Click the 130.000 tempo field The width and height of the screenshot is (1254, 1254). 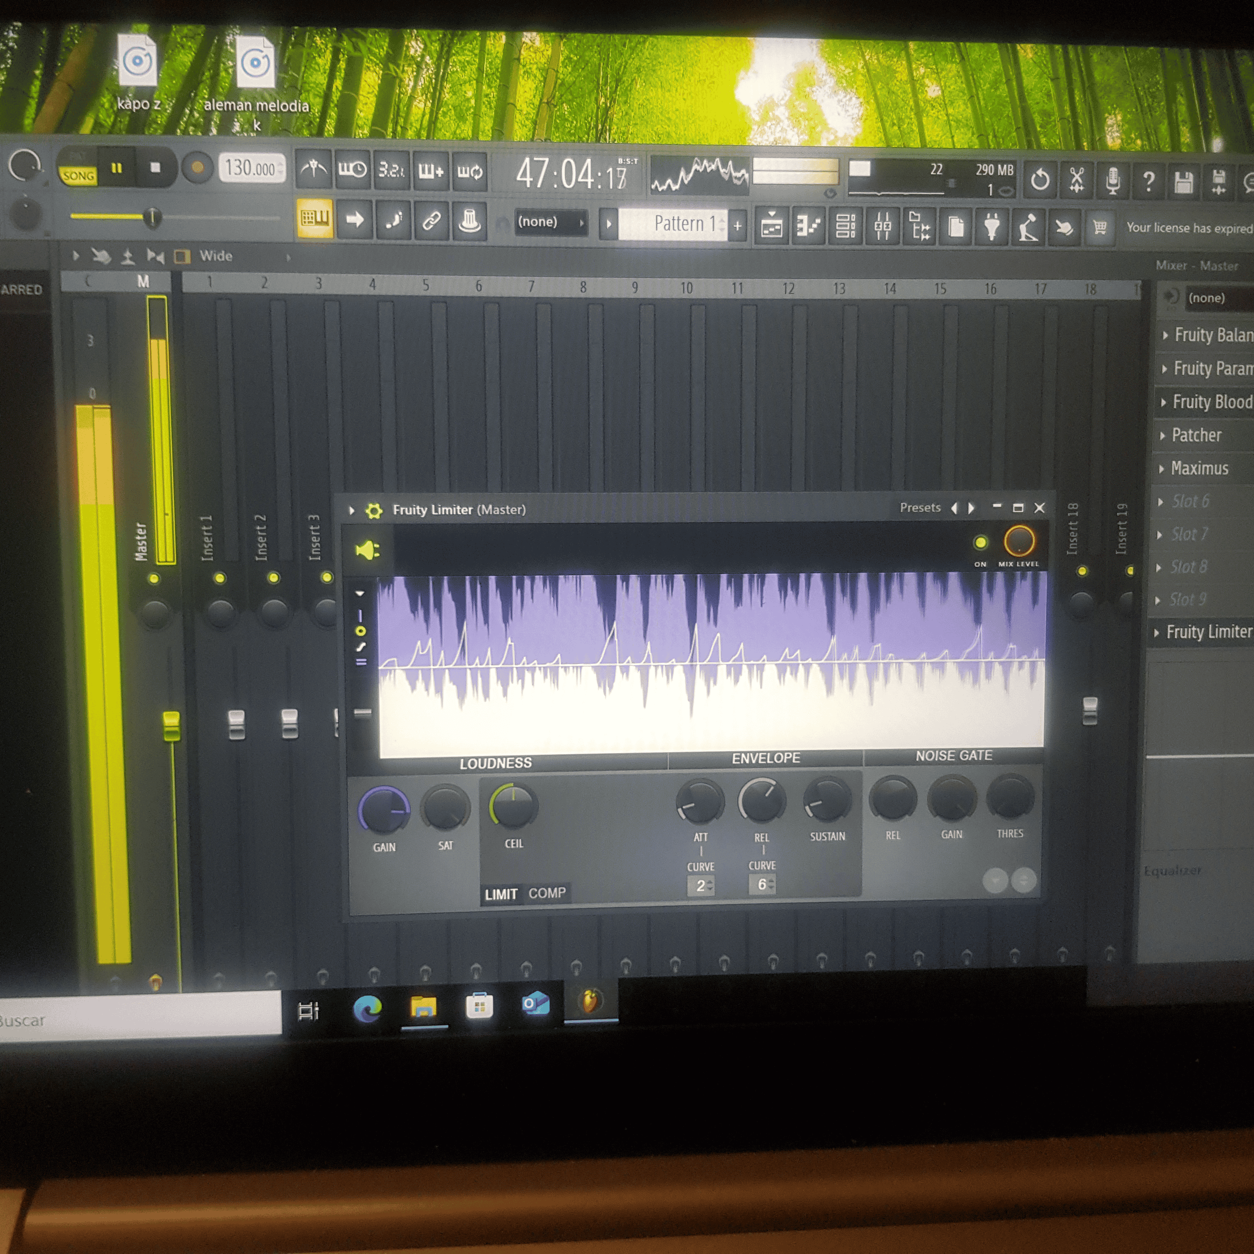coord(252,169)
